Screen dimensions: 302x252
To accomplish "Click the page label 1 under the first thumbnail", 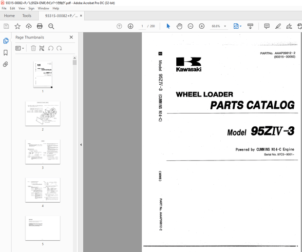I will (x=43, y=91).
